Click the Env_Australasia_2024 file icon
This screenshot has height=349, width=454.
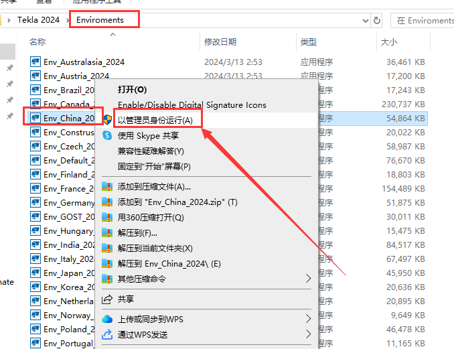tap(36, 62)
